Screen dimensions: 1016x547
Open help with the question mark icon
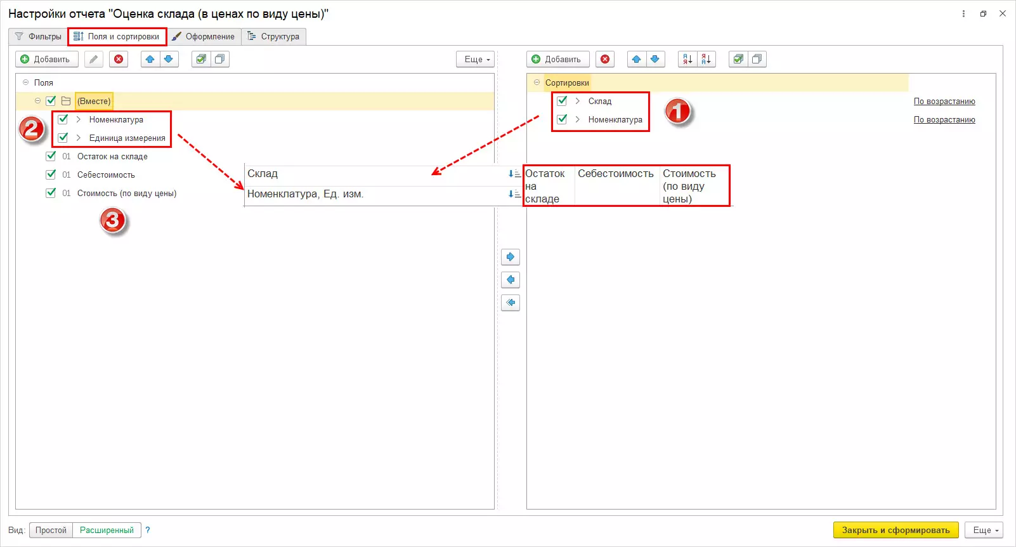coord(148,530)
